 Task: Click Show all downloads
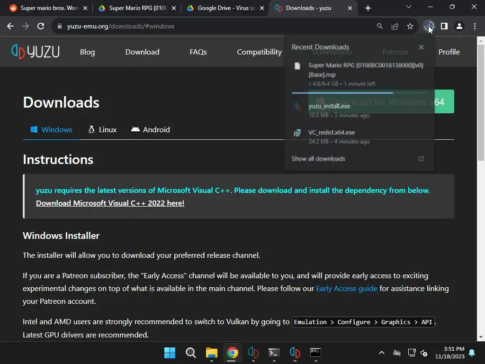pos(318,159)
